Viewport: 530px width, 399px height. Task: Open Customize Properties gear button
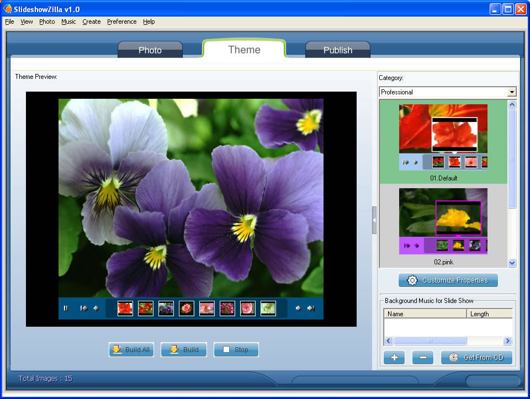tap(448, 280)
